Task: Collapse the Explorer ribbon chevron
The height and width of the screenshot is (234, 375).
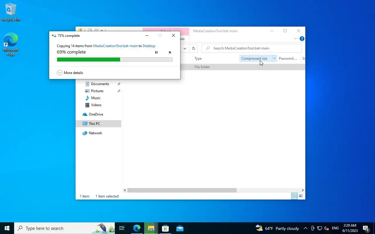Action: click(295, 39)
